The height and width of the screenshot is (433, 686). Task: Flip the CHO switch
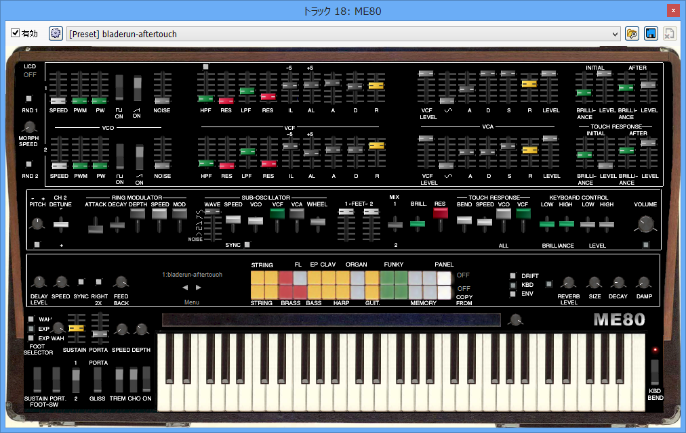[x=134, y=380]
